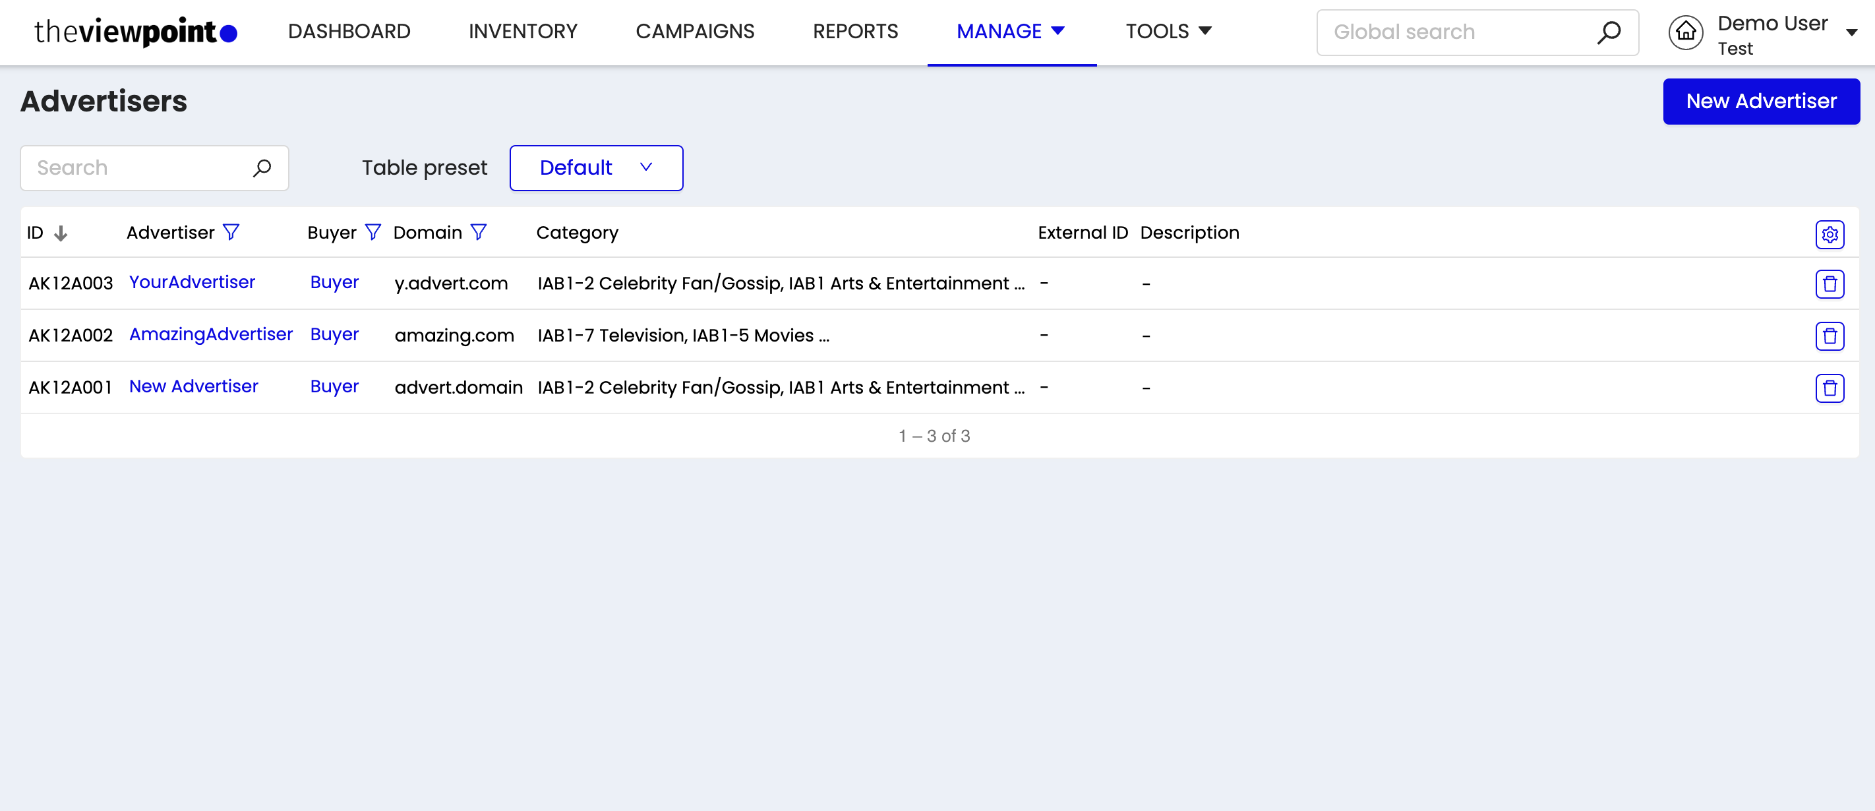Click YourAdvertiser's Celebrity Fan/Gossip category cell
The image size is (1875, 811).
pyautogui.click(x=781, y=284)
